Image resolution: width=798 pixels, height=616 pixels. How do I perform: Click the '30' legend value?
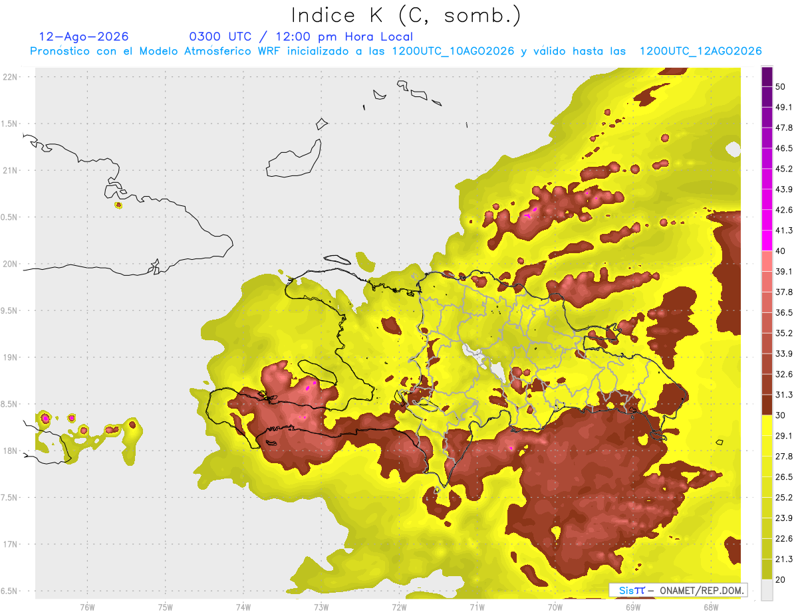(781, 415)
